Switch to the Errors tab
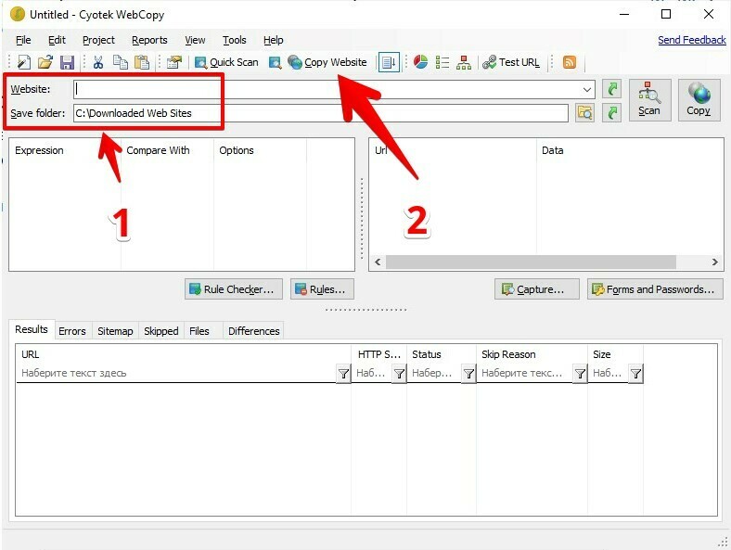The width and height of the screenshot is (731, 550). [72, 331]
